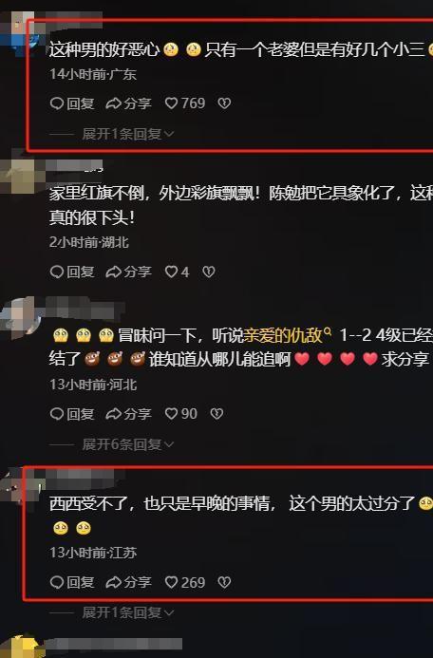Dislike the 14小时前·广东 comment

[x=224, y=103]
